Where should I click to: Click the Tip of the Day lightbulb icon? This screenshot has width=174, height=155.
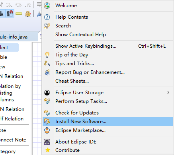(47, 55)
